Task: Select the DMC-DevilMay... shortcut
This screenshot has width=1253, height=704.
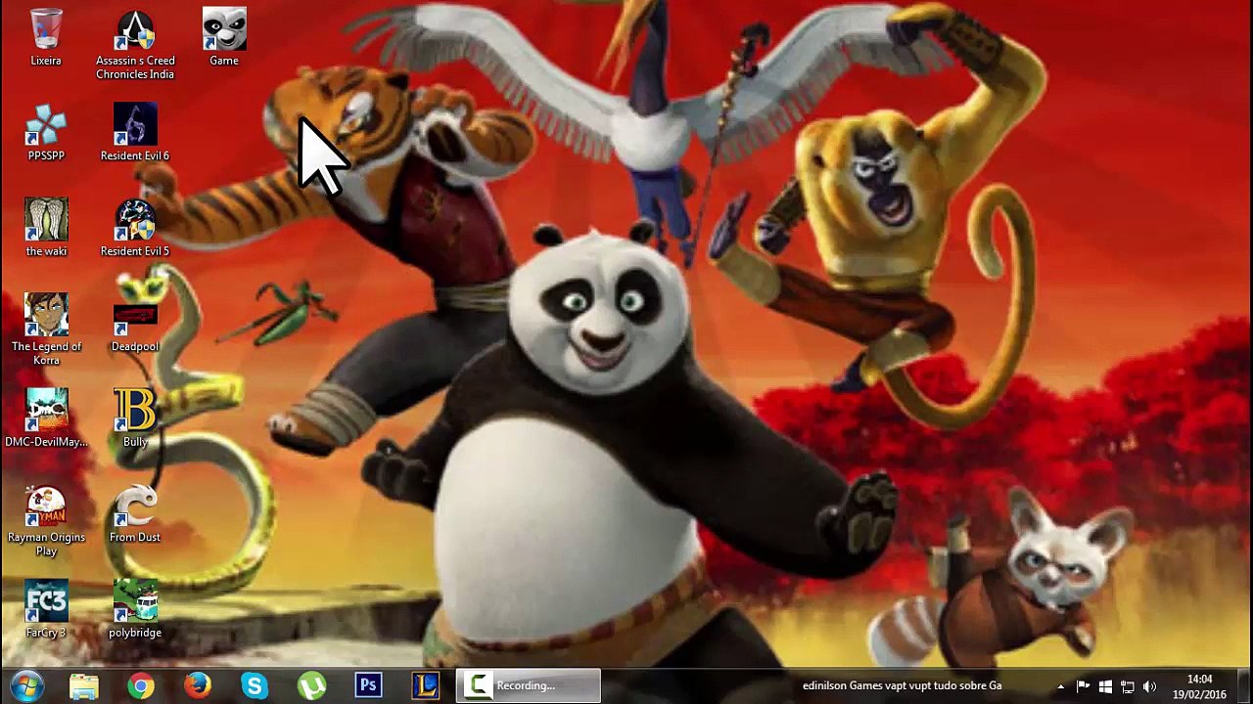Action: point(46,418)
